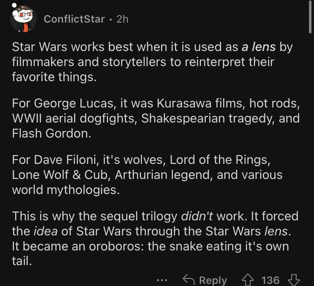
Task: Click the words 'Flash Gordon' in the comment
Action: pyautogui.click(x=51, y=133)
